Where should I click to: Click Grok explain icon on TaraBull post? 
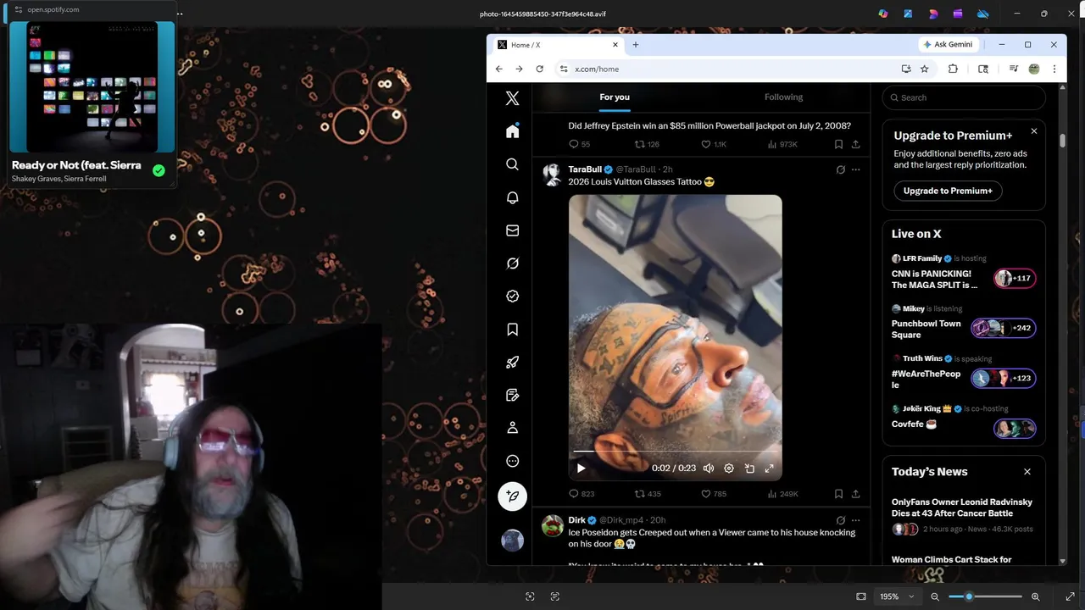(840, 169)
